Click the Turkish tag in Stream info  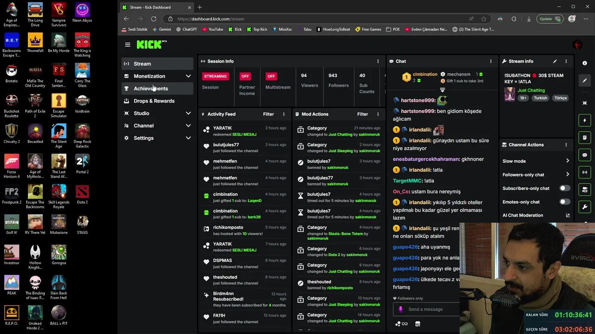540,98
